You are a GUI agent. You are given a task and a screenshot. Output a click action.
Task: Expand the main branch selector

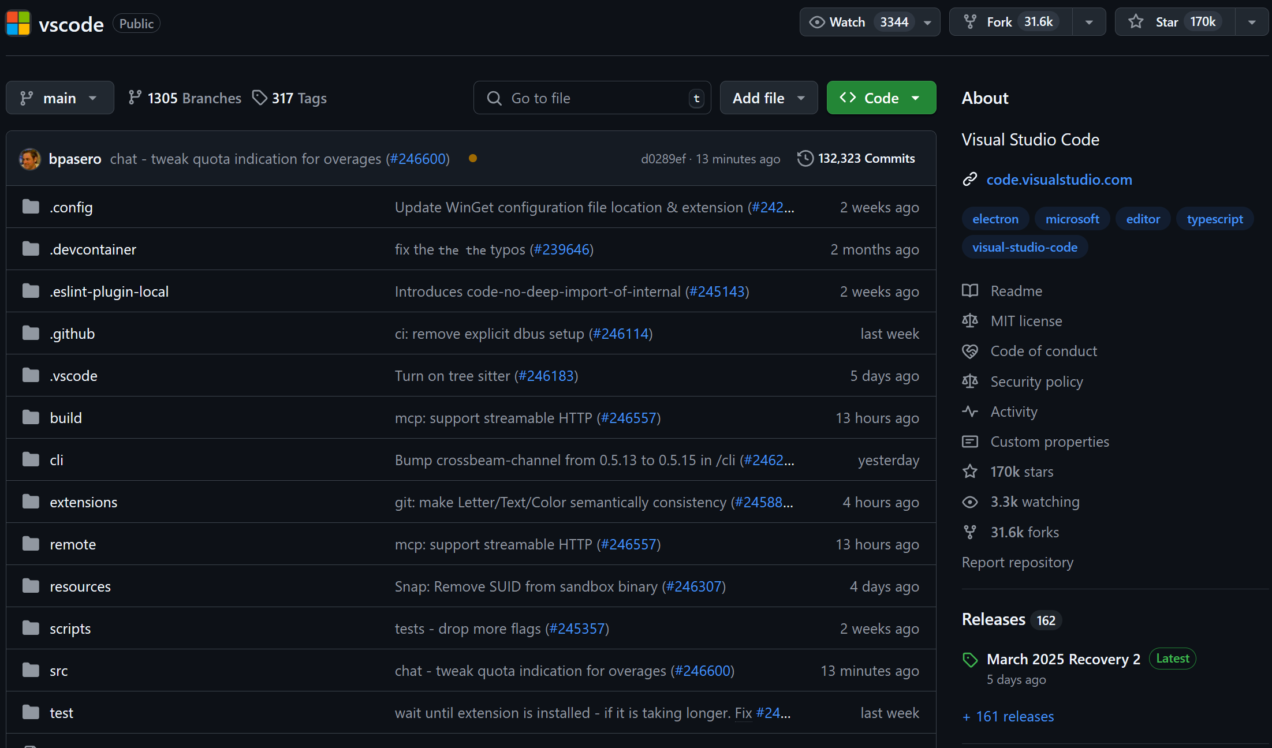tap(59, 98)
